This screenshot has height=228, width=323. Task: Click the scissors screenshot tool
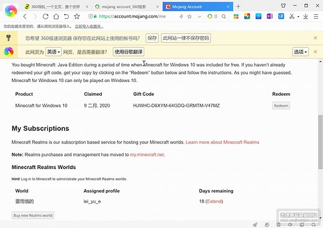[292, 16]
